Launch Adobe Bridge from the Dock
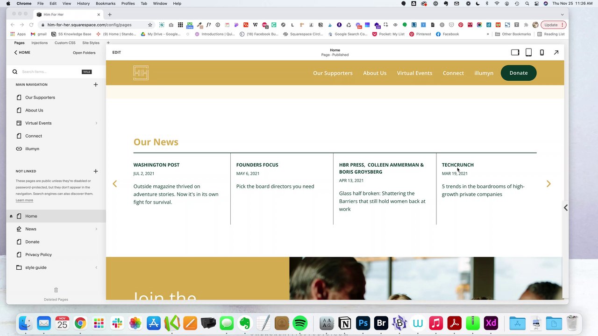Screen dimensions: 598x336 pyautogui.click(x=381, y=323)
